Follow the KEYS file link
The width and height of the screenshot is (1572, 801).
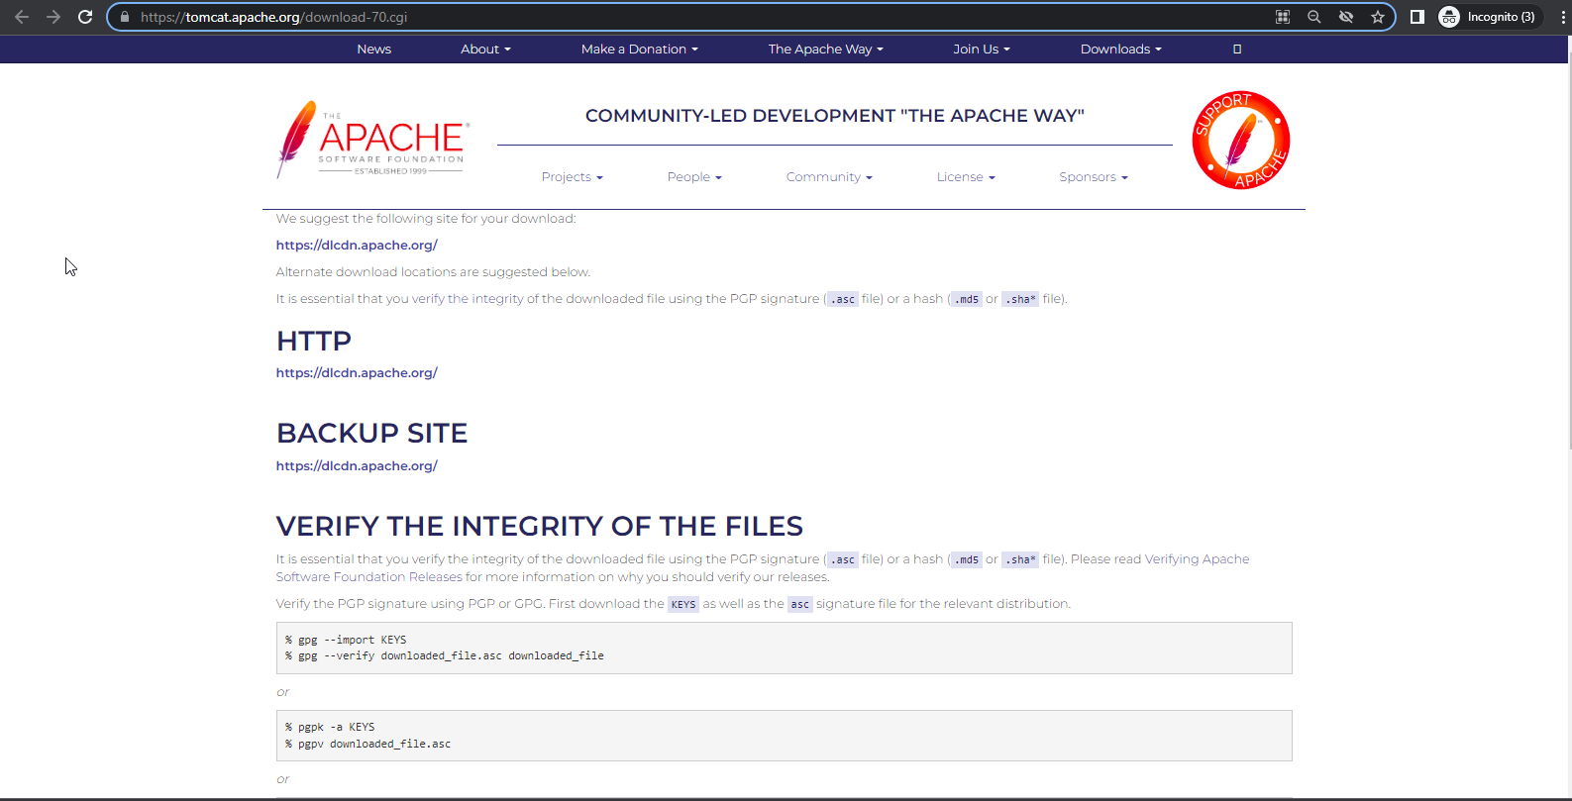[x=683, y=605]
